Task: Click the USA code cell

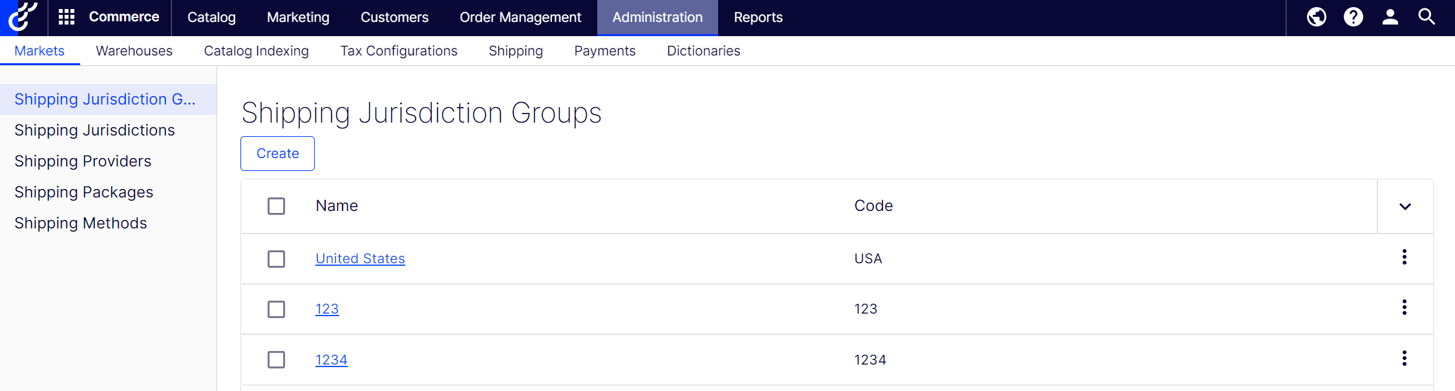Action: click(868, 259)
